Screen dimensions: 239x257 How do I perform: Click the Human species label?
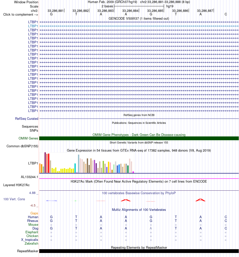point(33,217)
